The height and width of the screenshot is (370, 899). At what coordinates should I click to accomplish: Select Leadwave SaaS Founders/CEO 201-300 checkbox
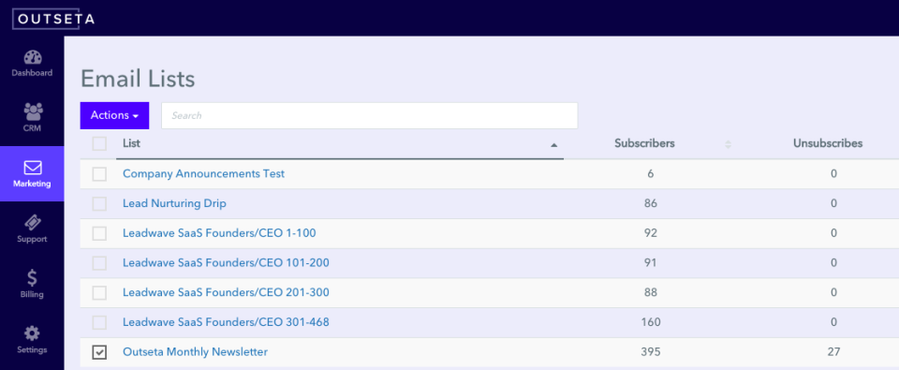pos(100,292)
